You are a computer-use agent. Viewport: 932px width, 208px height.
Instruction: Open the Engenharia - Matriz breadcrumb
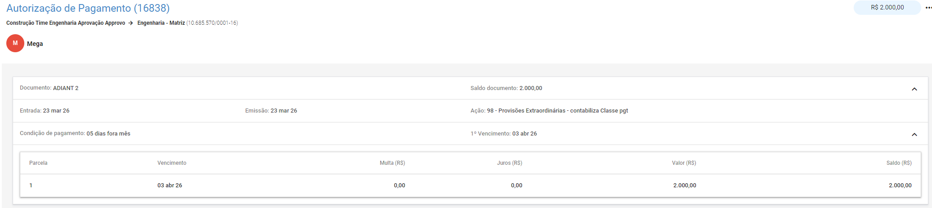point(161,23)
